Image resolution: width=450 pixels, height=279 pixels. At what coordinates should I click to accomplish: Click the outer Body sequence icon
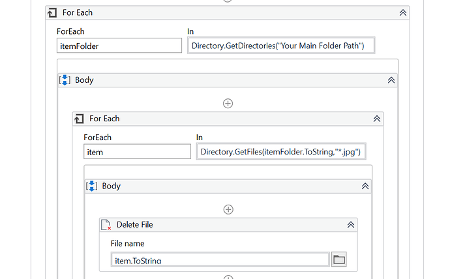click(x=65, y=80)
